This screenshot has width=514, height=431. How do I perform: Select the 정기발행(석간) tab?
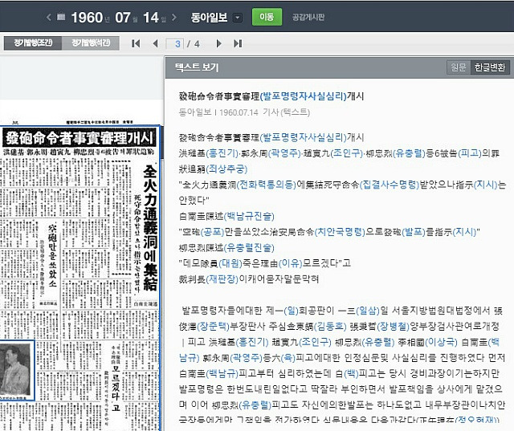tap(91, 43)
